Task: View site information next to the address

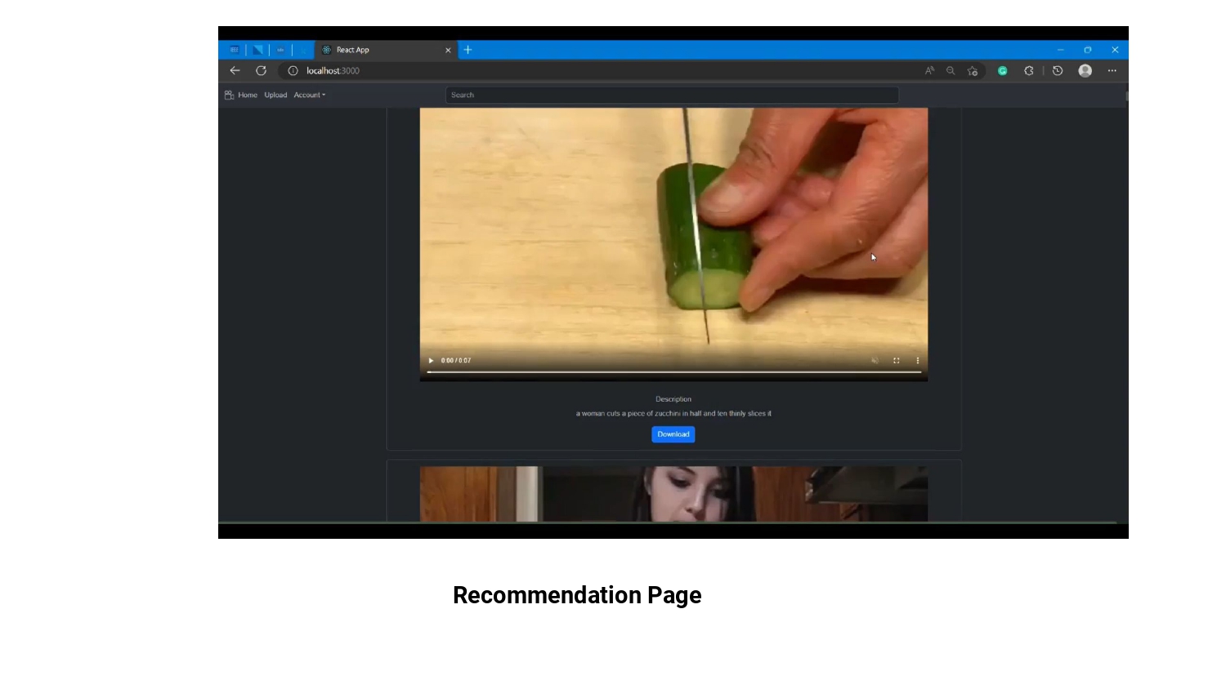Action: coord(293,71)
